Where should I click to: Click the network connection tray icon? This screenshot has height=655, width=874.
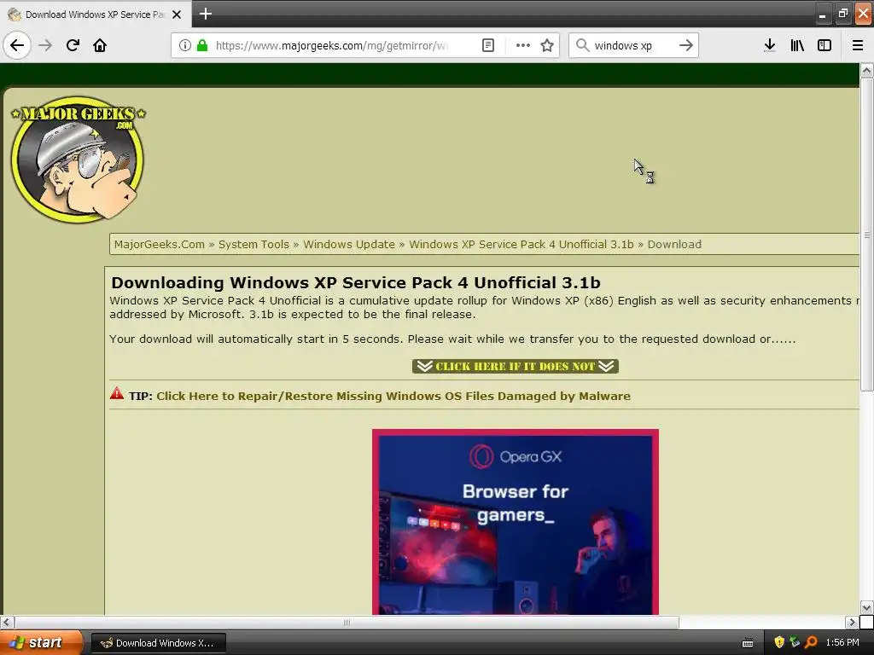[795, 643]
